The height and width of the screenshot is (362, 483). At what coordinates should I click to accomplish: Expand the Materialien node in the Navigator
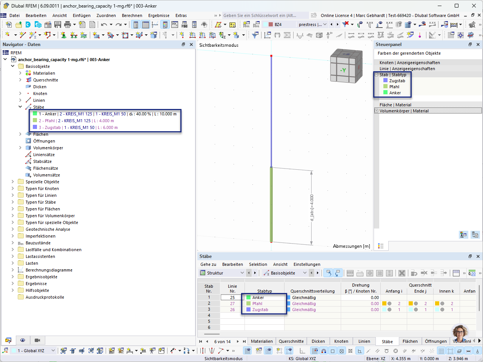coord(20,73)
